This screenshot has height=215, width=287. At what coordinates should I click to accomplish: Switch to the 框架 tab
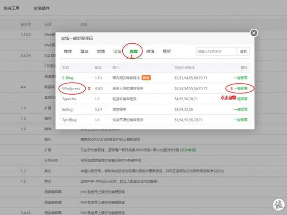coord(167,51)
